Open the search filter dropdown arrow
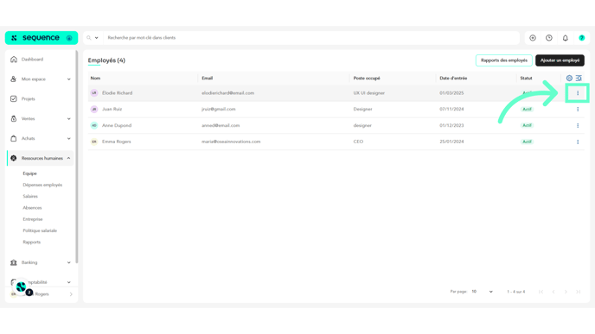 click(96, 38)
